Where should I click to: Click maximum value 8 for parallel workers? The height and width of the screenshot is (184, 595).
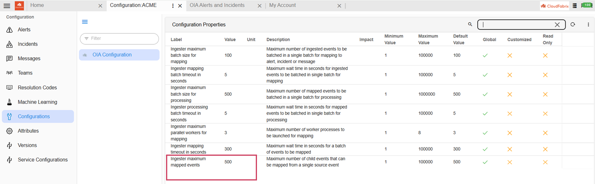(x=420, y=133)
